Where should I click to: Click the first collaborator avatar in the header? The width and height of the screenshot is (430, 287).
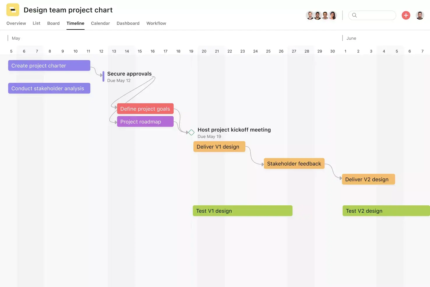pos(310,15)
